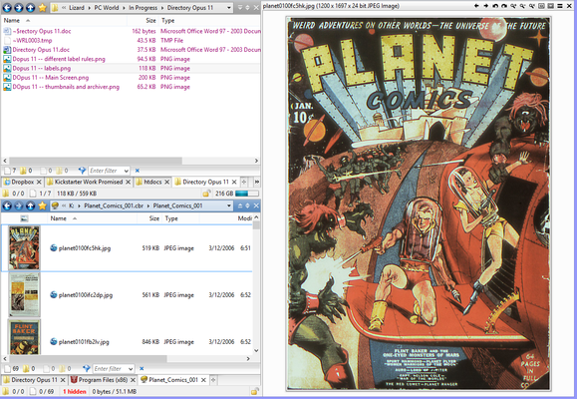577x399 pixels.
Task: Switch to Dropbox tab
Action: coord(23,182)
